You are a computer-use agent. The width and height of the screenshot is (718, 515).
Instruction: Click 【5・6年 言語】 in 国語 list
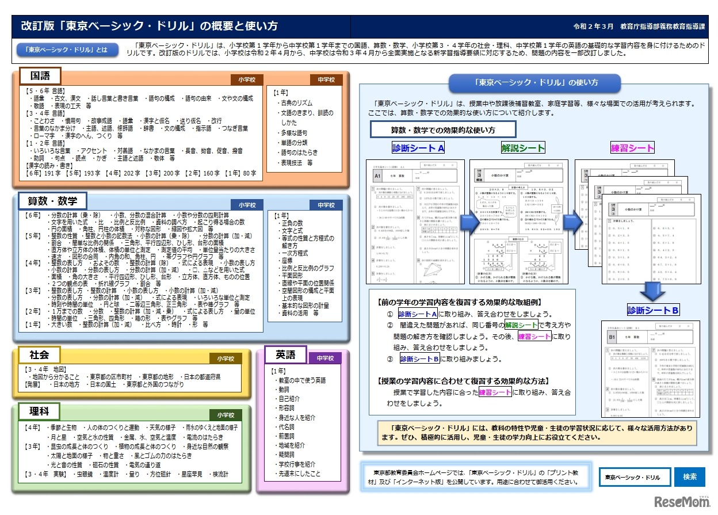[45, 91]
